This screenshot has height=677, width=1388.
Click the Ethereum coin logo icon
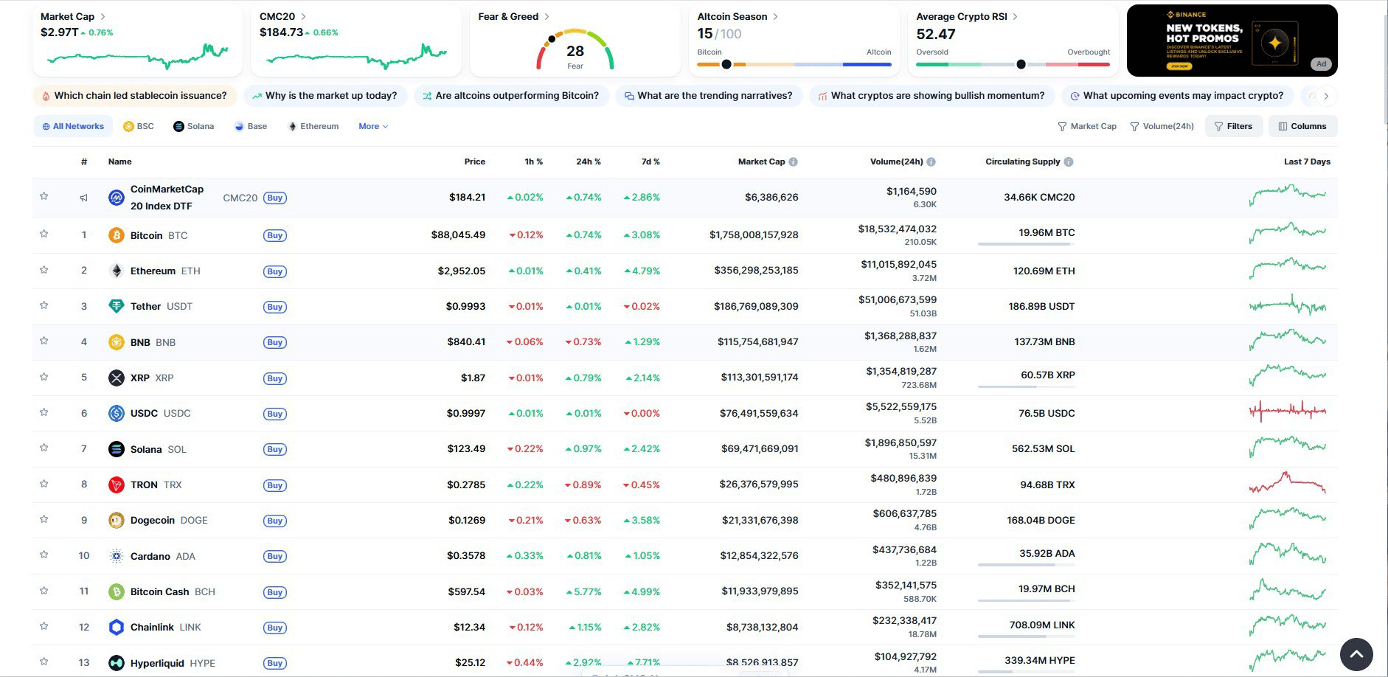[116, 271]
